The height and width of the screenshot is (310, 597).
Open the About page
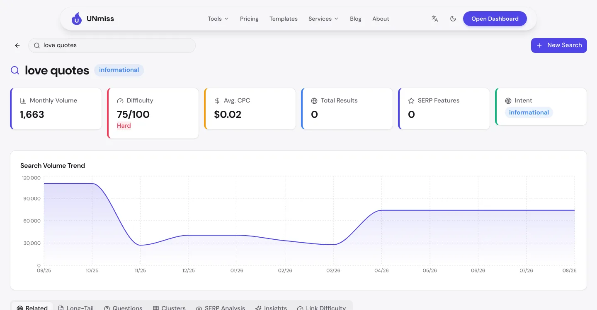click(381, 19)
